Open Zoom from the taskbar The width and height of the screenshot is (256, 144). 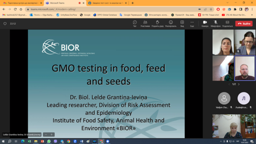[75, 141]
